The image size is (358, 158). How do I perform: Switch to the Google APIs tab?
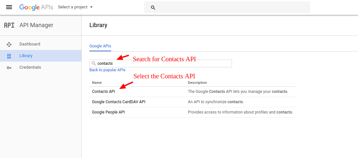(100, 46)
